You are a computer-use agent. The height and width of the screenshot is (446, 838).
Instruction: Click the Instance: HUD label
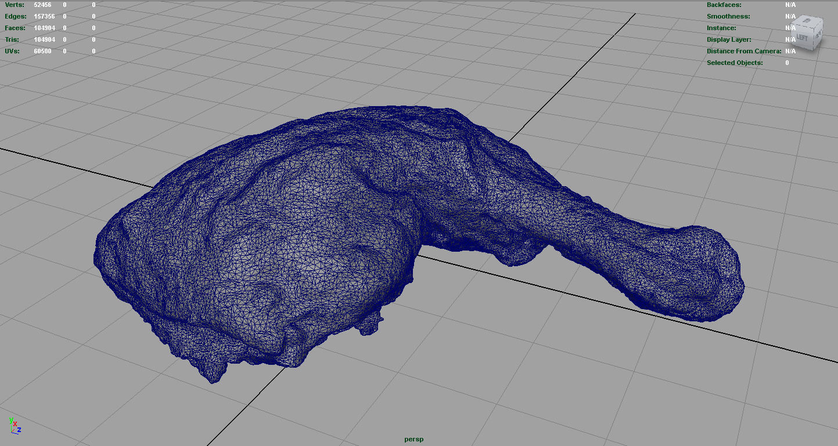721,28
